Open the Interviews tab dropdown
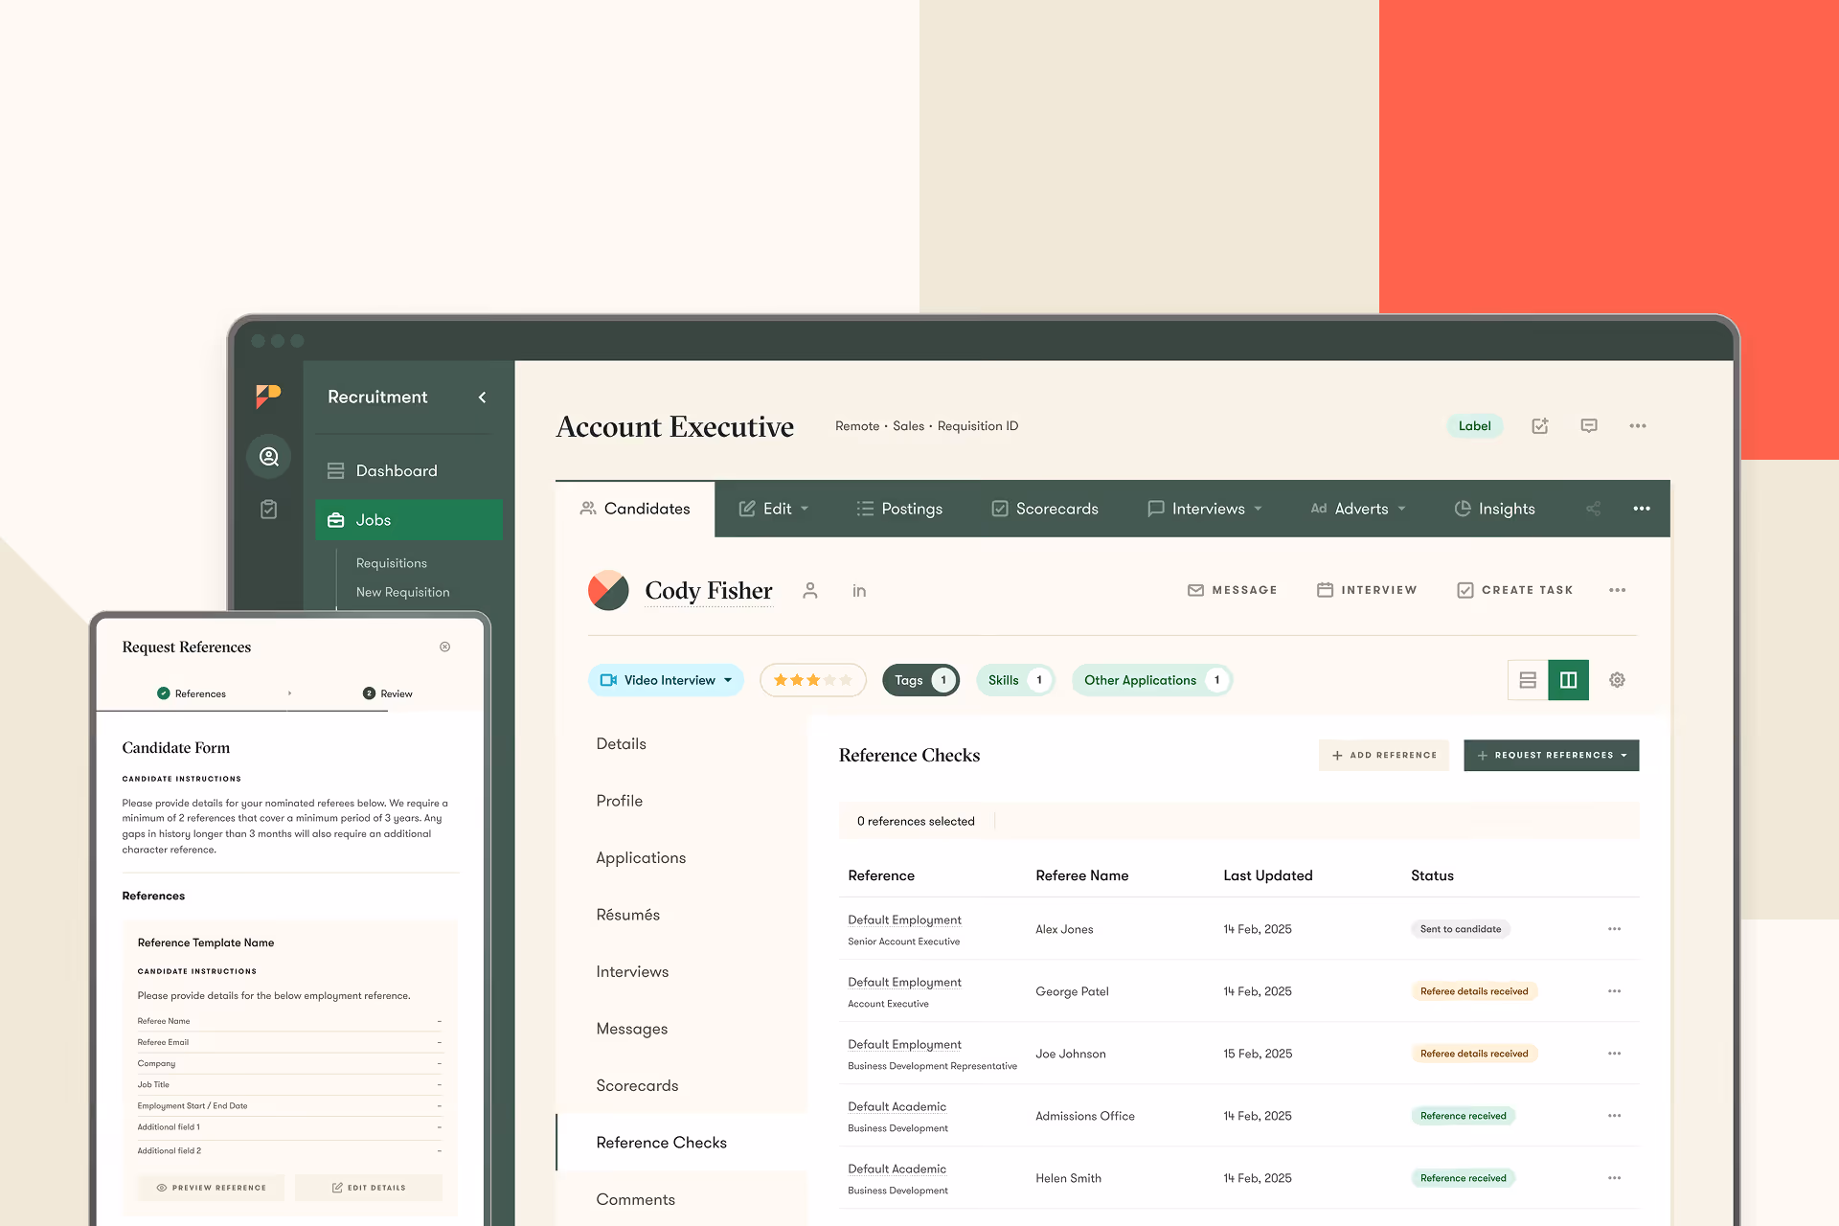 tap(1205, 509)
